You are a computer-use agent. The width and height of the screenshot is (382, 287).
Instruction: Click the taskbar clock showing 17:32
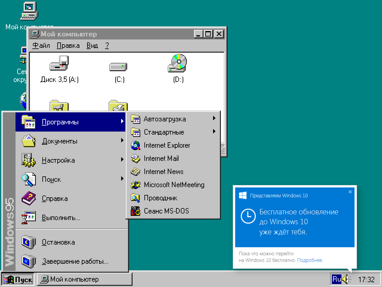point(366,280)
